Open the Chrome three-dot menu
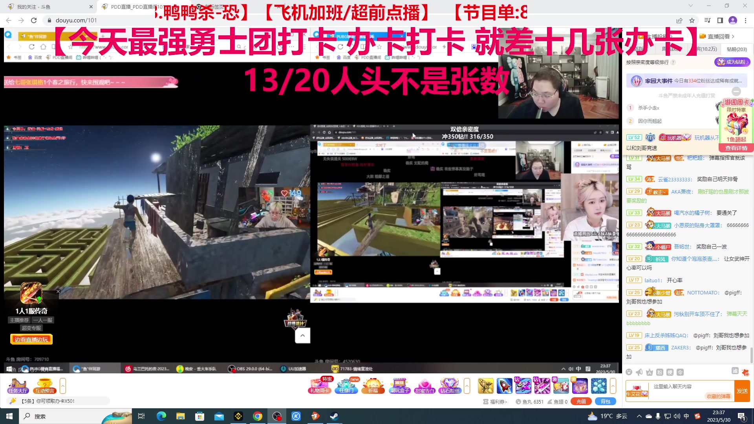Screen dimensions: 754x424 (x=745, y=20)
